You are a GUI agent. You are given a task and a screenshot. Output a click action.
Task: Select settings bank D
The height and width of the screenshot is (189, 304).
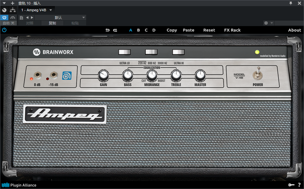(x=154, y=30)
